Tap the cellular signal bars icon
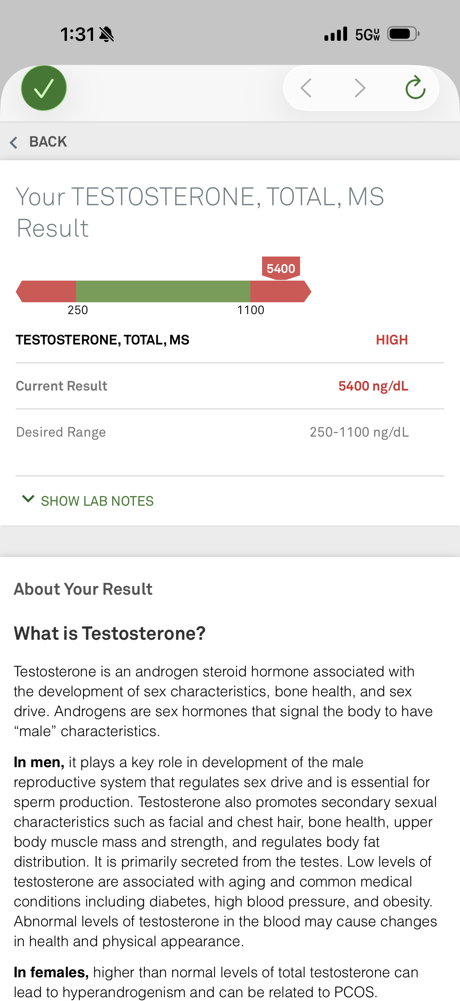The height and width of the screenshot is (1001, 460). (x=336, y=34)
